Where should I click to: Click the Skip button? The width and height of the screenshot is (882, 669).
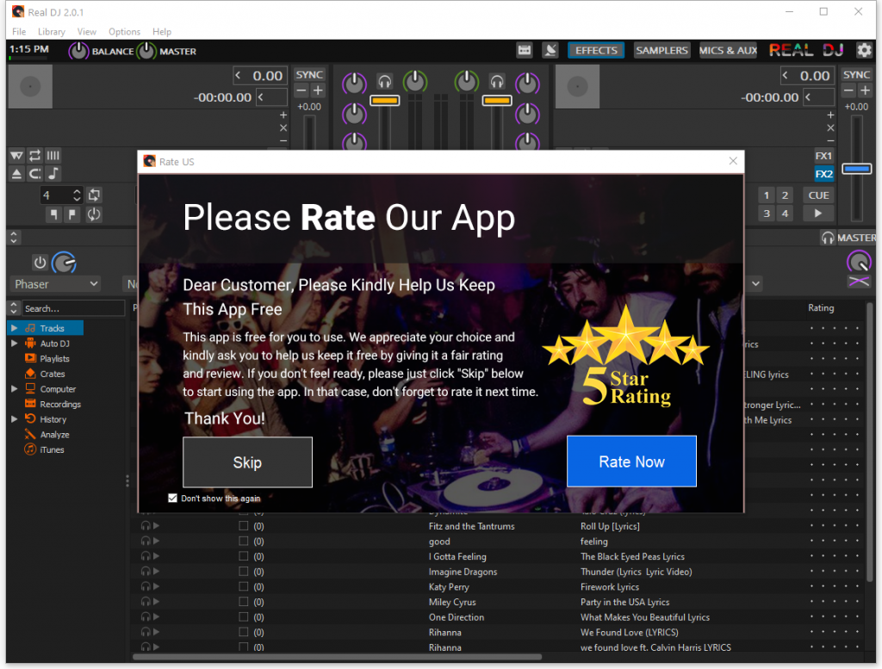coord(247,462)
